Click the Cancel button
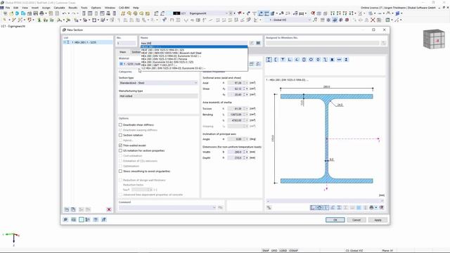The image size is (450, 253). point(356,220)
